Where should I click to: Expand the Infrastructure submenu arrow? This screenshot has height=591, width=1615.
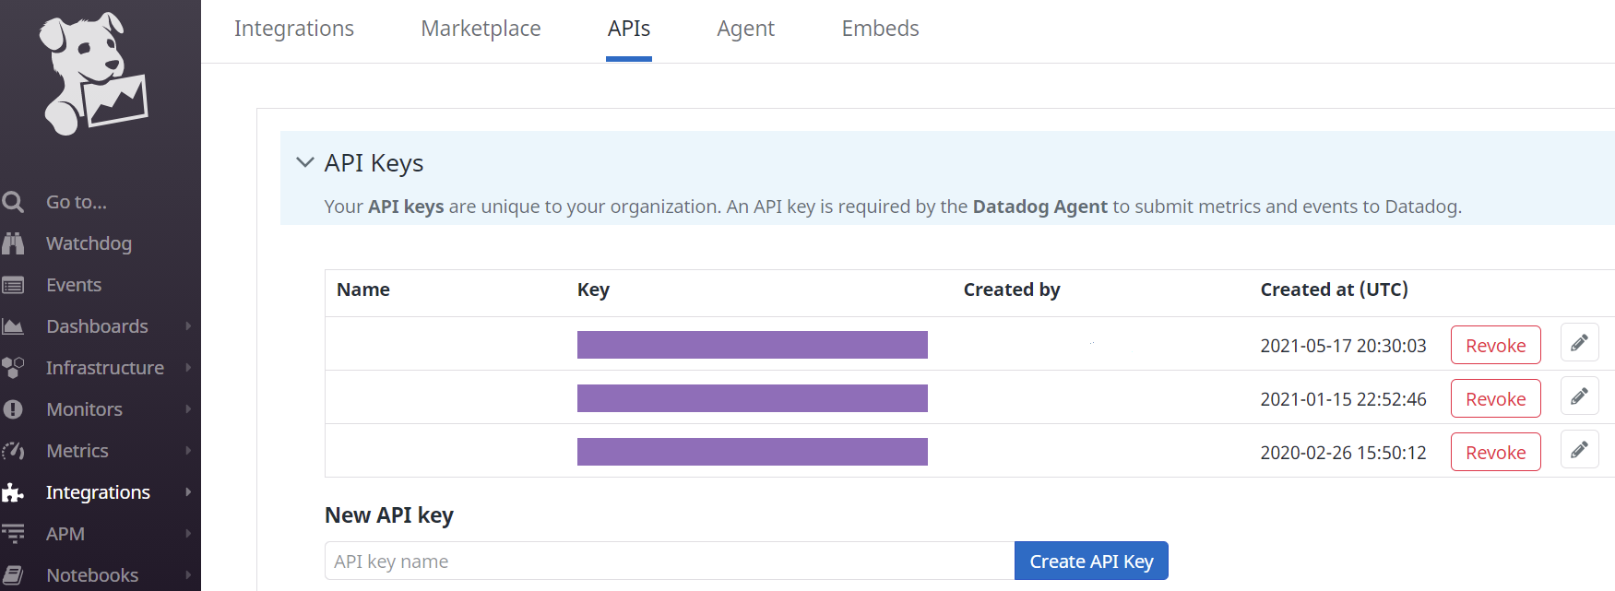188,368
